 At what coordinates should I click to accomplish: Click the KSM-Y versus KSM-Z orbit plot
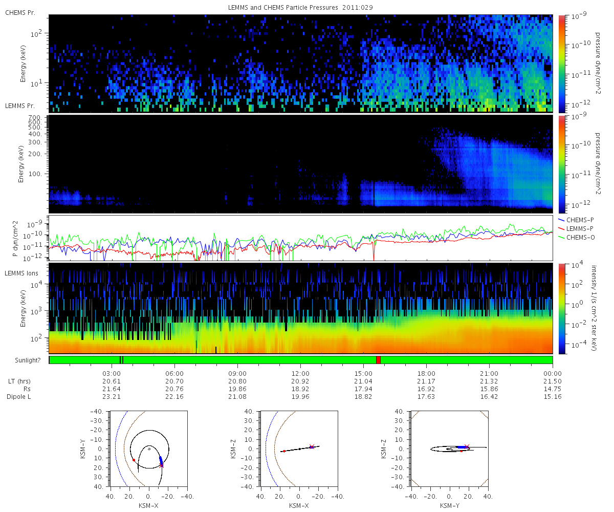tap(450, 449)
